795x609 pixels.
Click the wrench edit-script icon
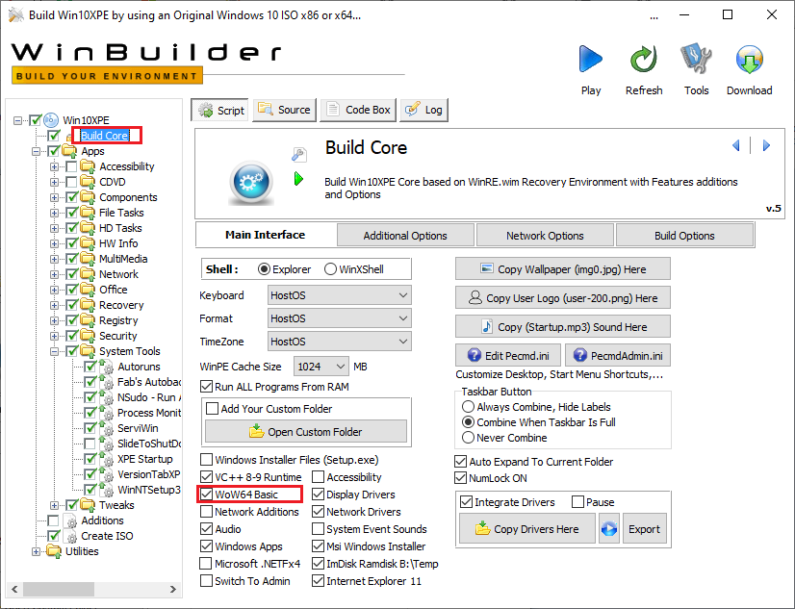coord(299,154)
